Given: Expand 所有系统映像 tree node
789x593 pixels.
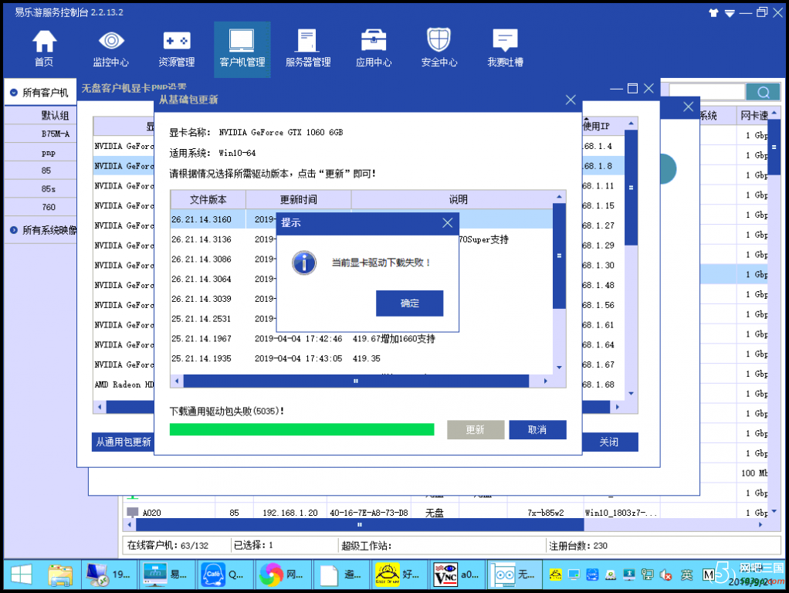Looking at the screenshot, I should [x=14, y=230].
